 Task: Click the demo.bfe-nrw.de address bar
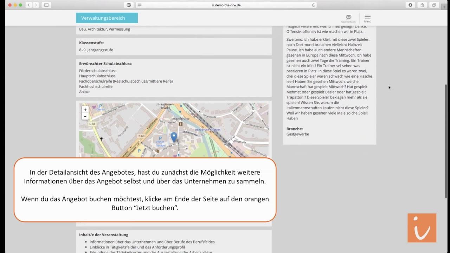226,5
